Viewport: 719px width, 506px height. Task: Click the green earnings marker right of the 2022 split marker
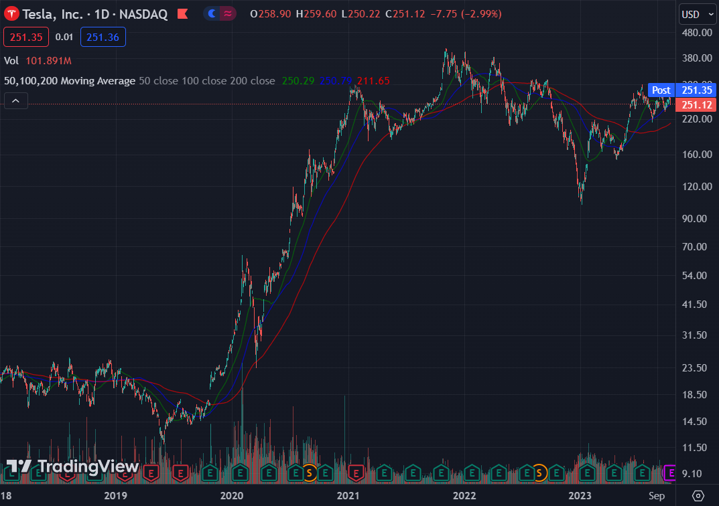(557, 473)
